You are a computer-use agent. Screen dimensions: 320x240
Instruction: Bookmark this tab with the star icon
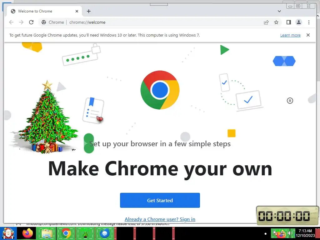point(276,22)
